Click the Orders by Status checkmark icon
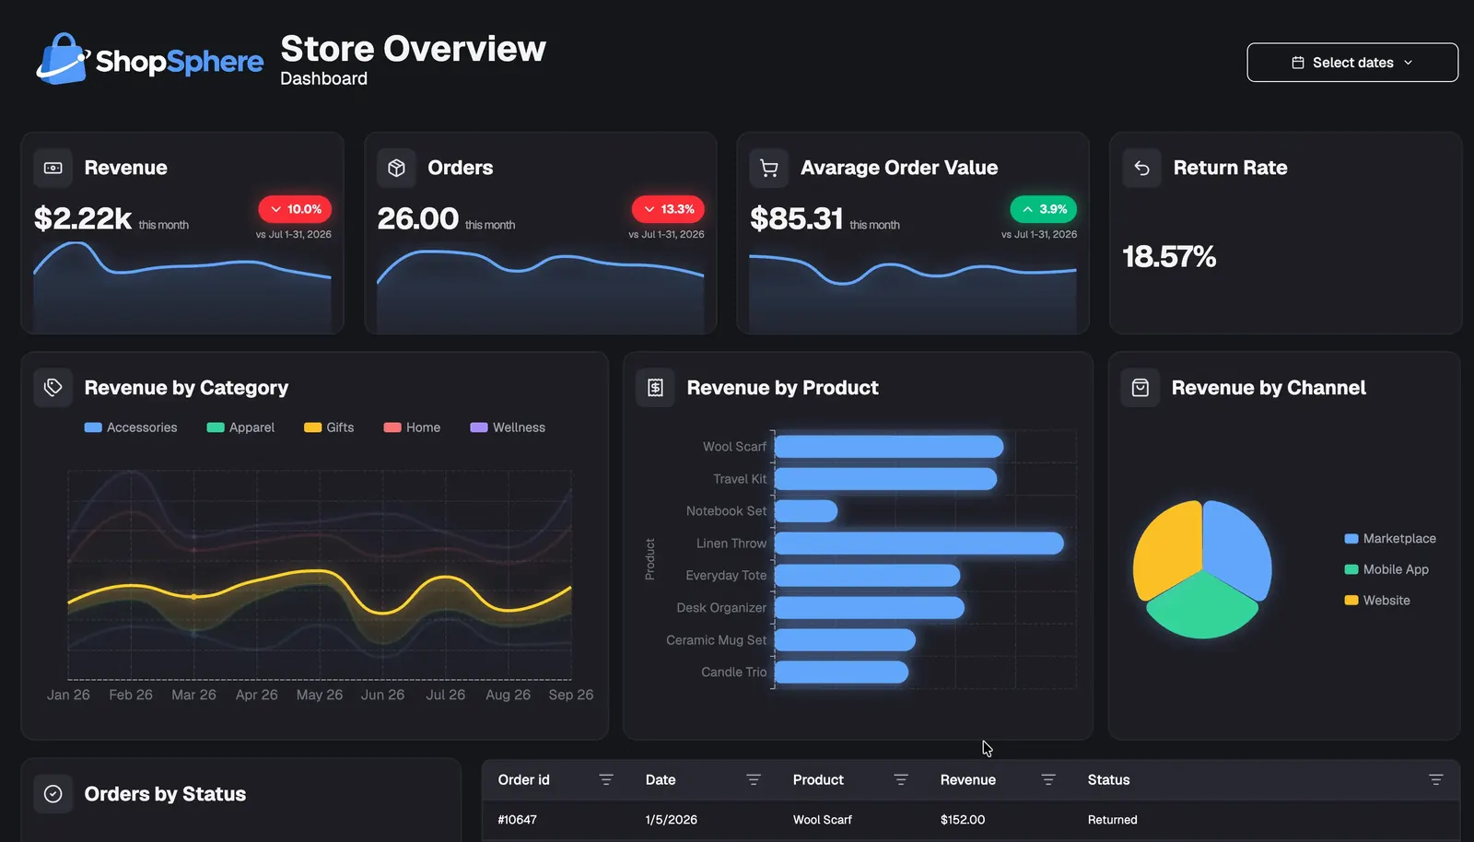Viewport: 1474px width, 842px height. pyautogui.click(x=53, y=793)
